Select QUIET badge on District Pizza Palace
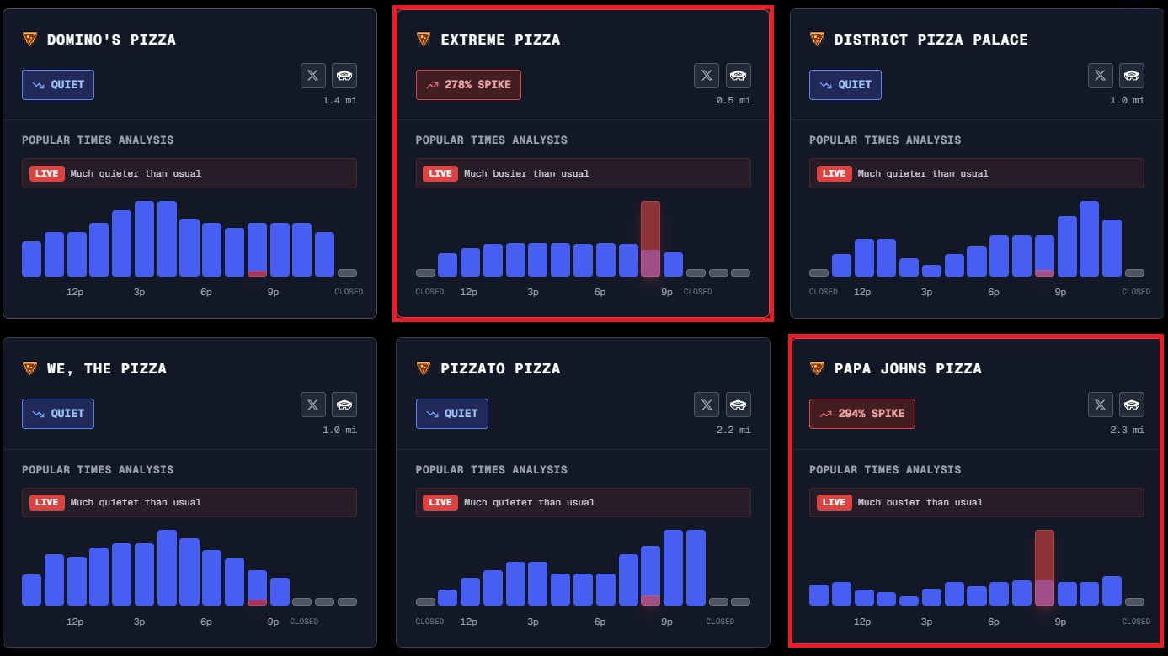 point(845,85)
